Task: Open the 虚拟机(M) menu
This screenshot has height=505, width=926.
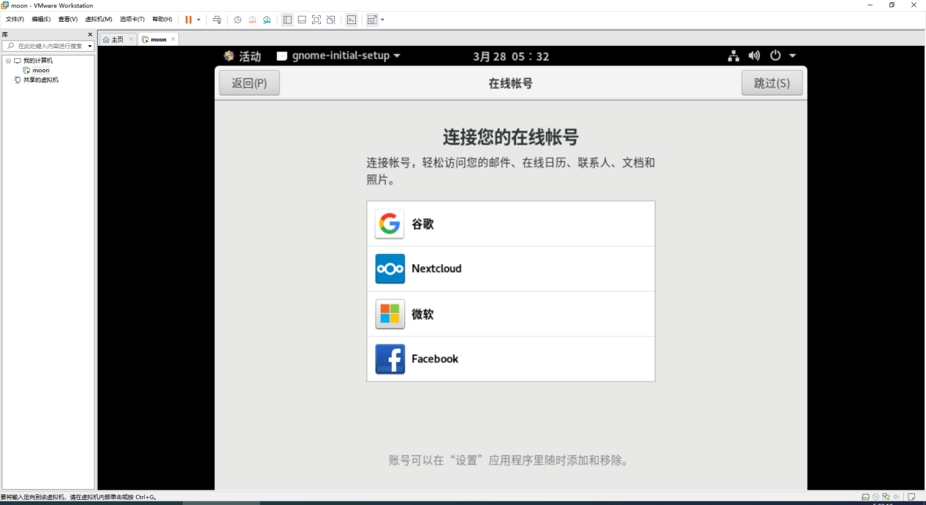Action: pos(99,19)
